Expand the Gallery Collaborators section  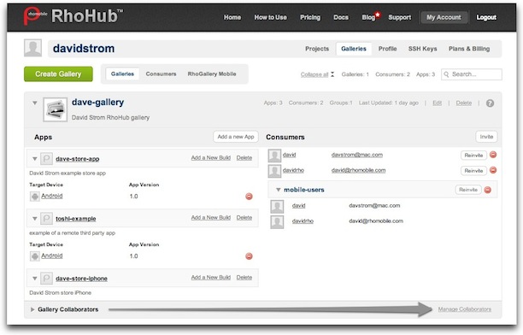[x=32, y=309]
